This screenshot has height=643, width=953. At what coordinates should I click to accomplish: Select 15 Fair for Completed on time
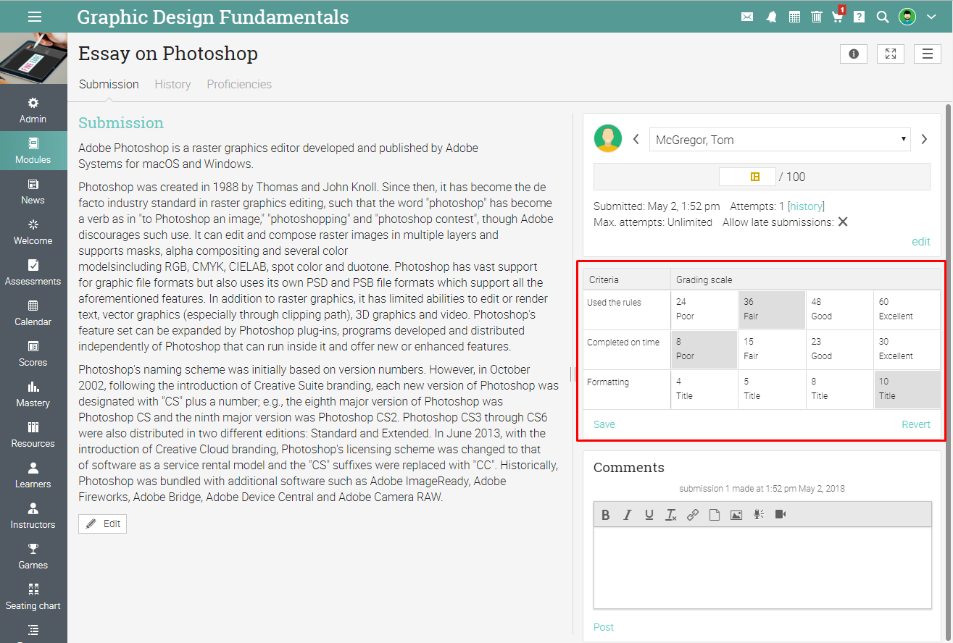coord(772,349)
